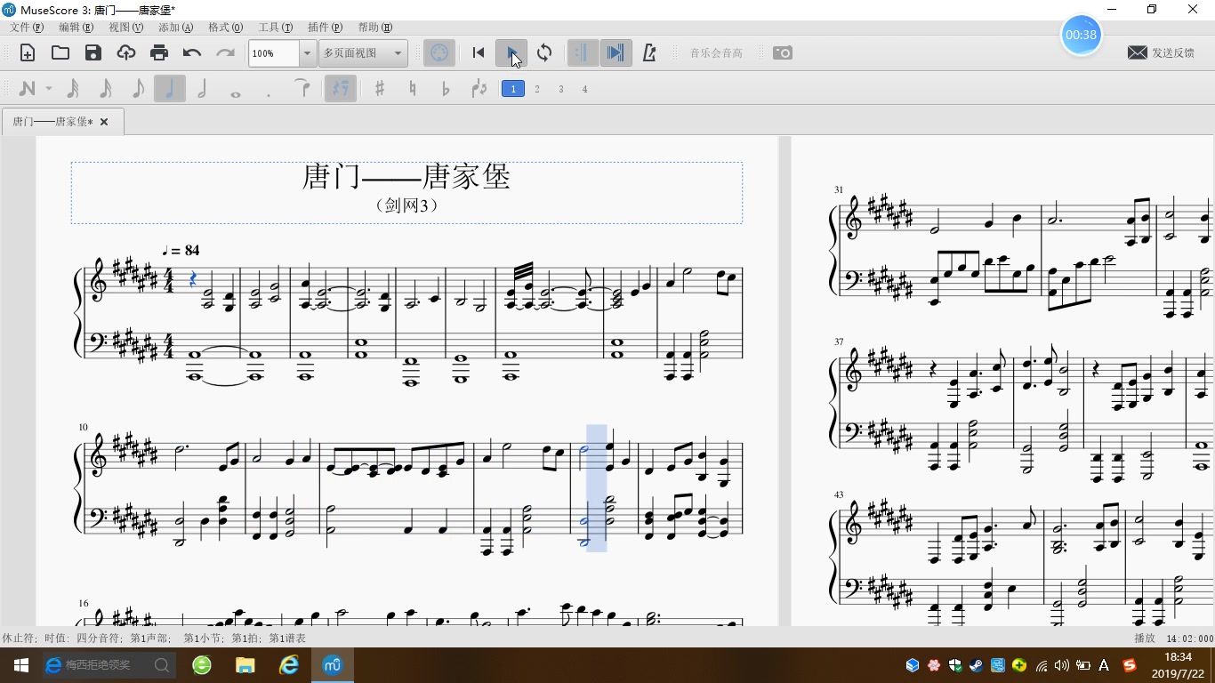The width and height of the screenshot is (1215, 683).
Task: Select voice 4
Action: click(584, 89)
